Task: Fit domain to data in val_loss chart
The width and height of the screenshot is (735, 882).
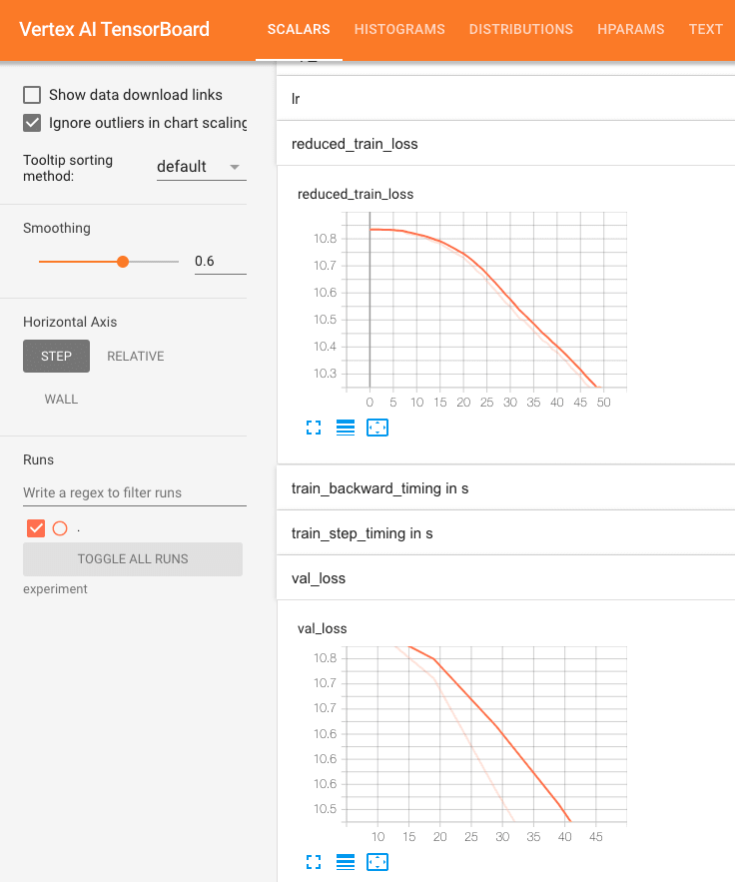Action: (377, 862)
